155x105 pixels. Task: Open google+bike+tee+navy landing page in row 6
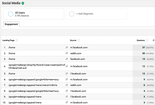pyautogui.click(x=33, y=79)
